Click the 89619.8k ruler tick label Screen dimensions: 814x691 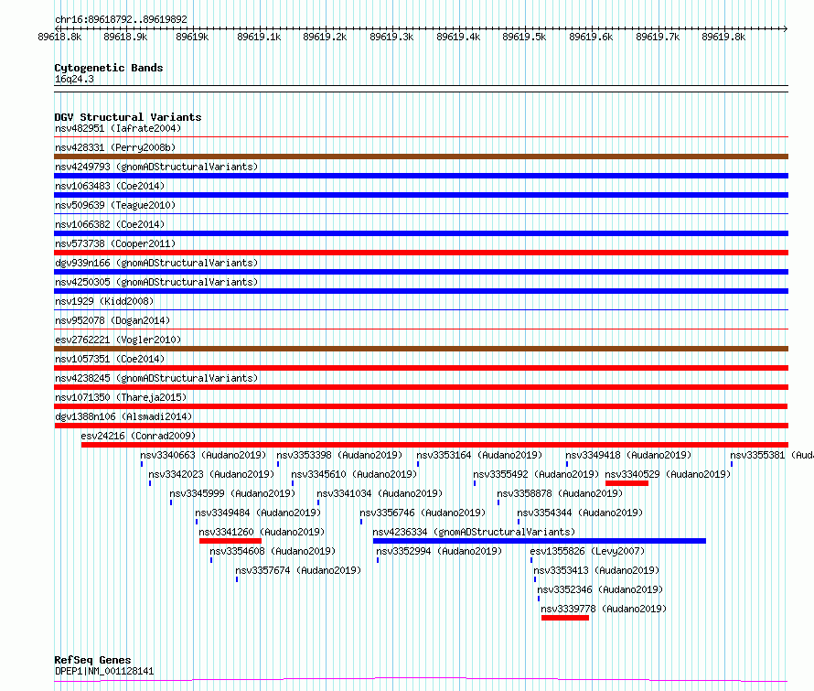723,37
